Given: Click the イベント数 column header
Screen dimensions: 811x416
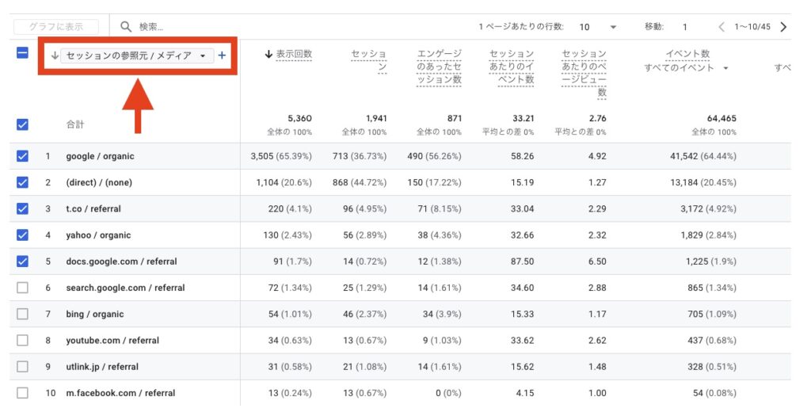Looking at the screenshot, I should pyautogui.click(x=687, y=54).
